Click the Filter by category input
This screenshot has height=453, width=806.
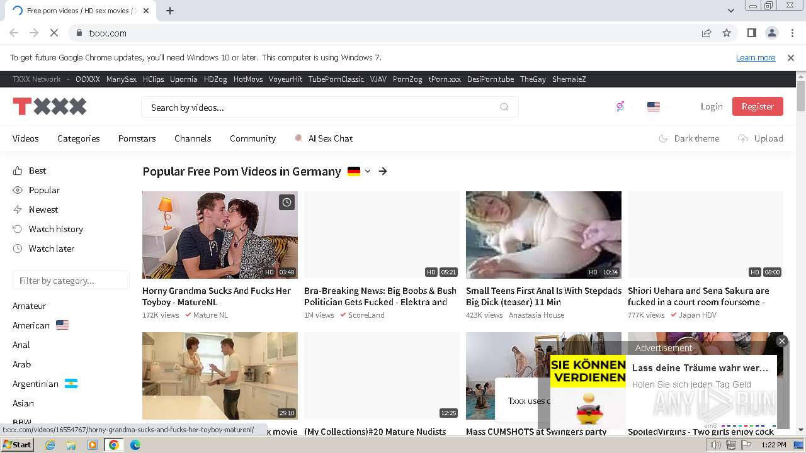pyautogui.click(x=71, y=281)
